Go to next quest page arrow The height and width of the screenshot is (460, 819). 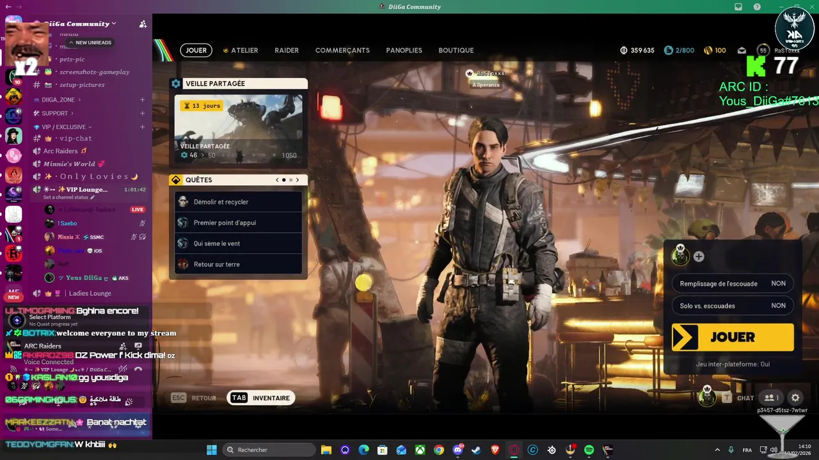(298, 180)
